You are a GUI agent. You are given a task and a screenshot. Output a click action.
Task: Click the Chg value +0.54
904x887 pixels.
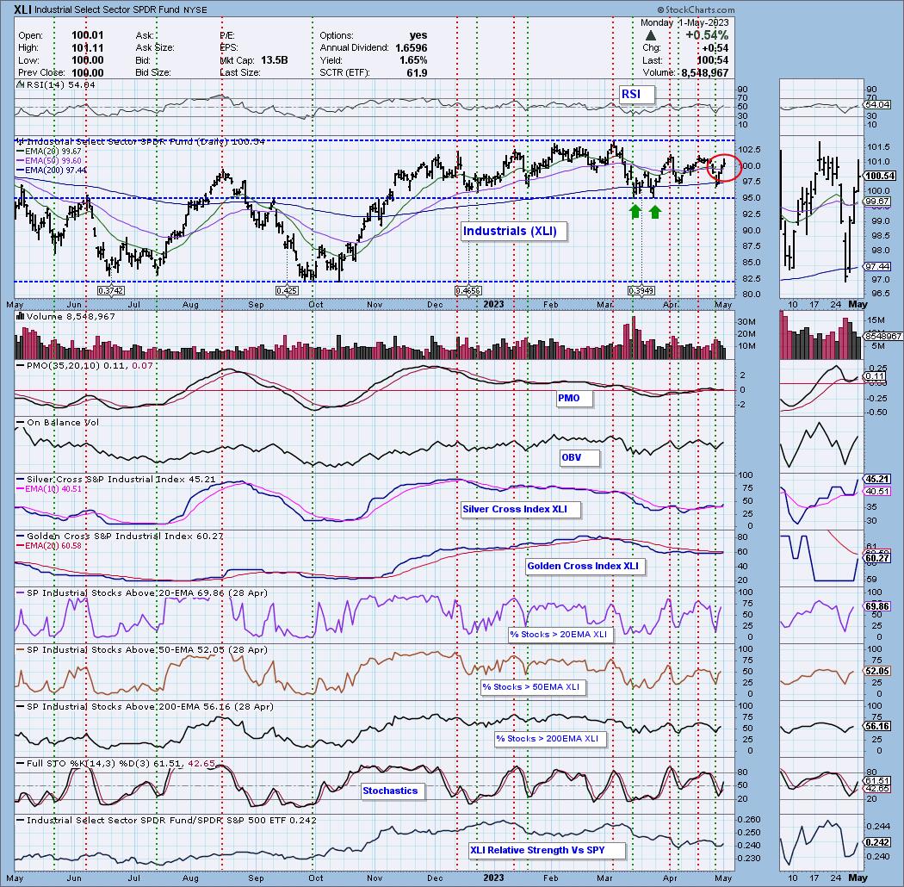(x=715, y=48)
